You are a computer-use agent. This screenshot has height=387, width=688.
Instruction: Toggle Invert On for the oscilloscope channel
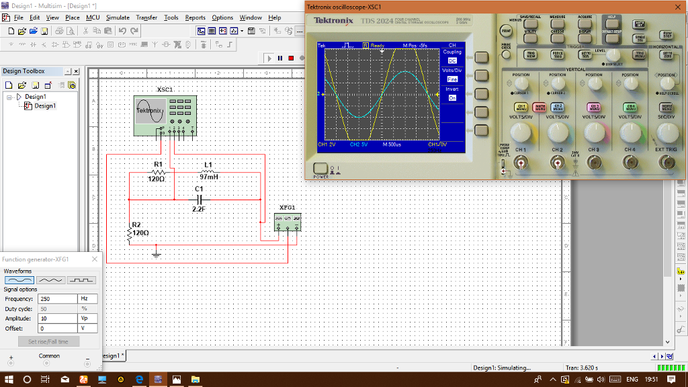(x=453, y=97)
